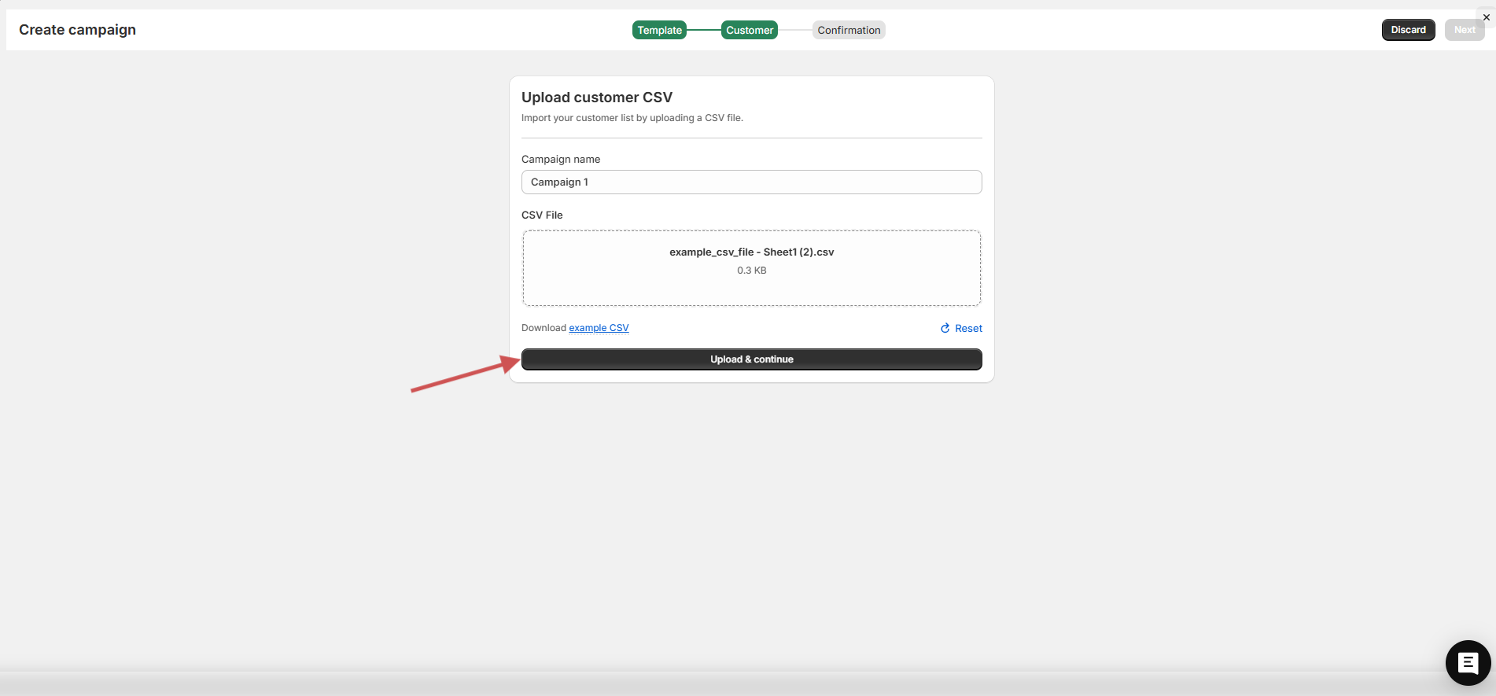This screenshot has height=696, width=1496.
Task: Click Upload & continue
Action: (751, 359)
